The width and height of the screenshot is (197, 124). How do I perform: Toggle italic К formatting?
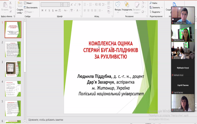[x=46, y=10]
